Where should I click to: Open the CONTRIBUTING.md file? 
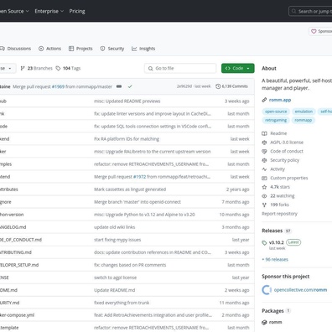(x=16, y=252)
